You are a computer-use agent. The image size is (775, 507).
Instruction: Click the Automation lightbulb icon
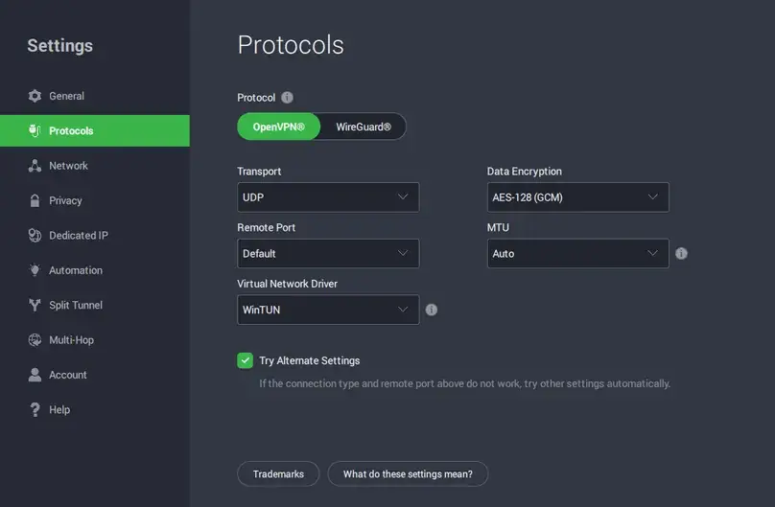(35, 270)
